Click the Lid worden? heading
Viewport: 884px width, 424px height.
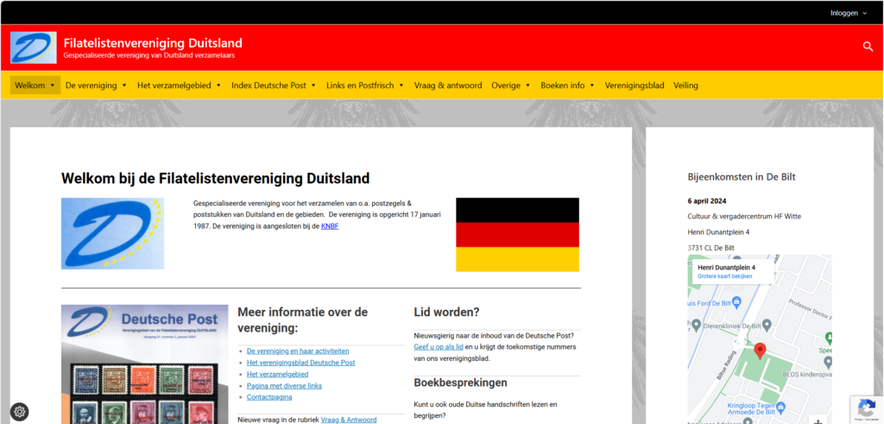[x=446, y=312]
